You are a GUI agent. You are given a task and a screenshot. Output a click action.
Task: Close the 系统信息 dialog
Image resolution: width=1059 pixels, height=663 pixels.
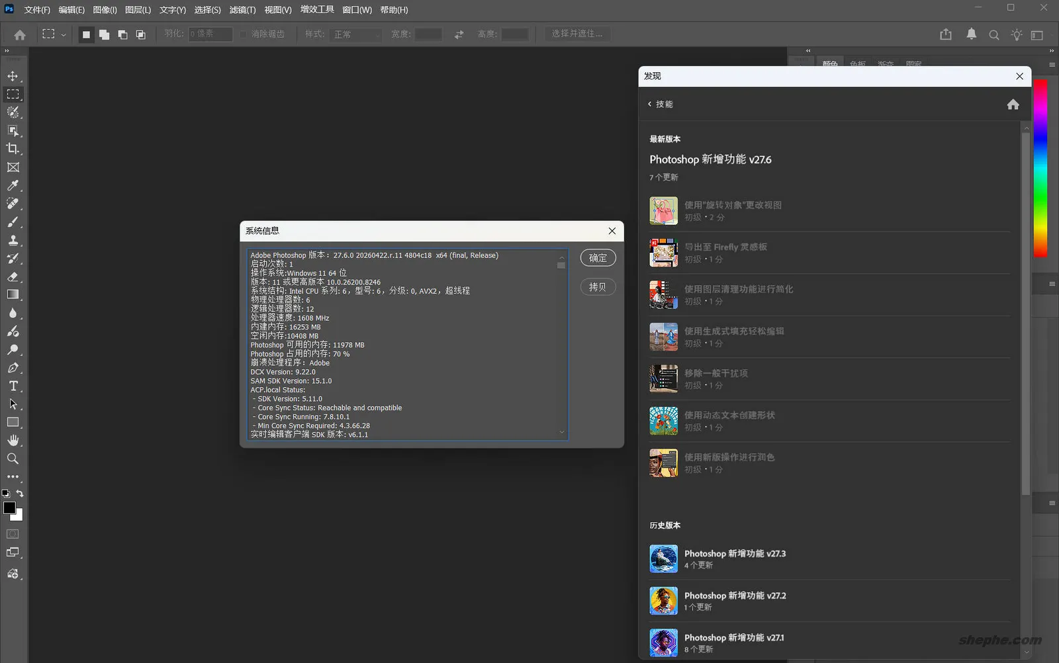coord(612,231)
